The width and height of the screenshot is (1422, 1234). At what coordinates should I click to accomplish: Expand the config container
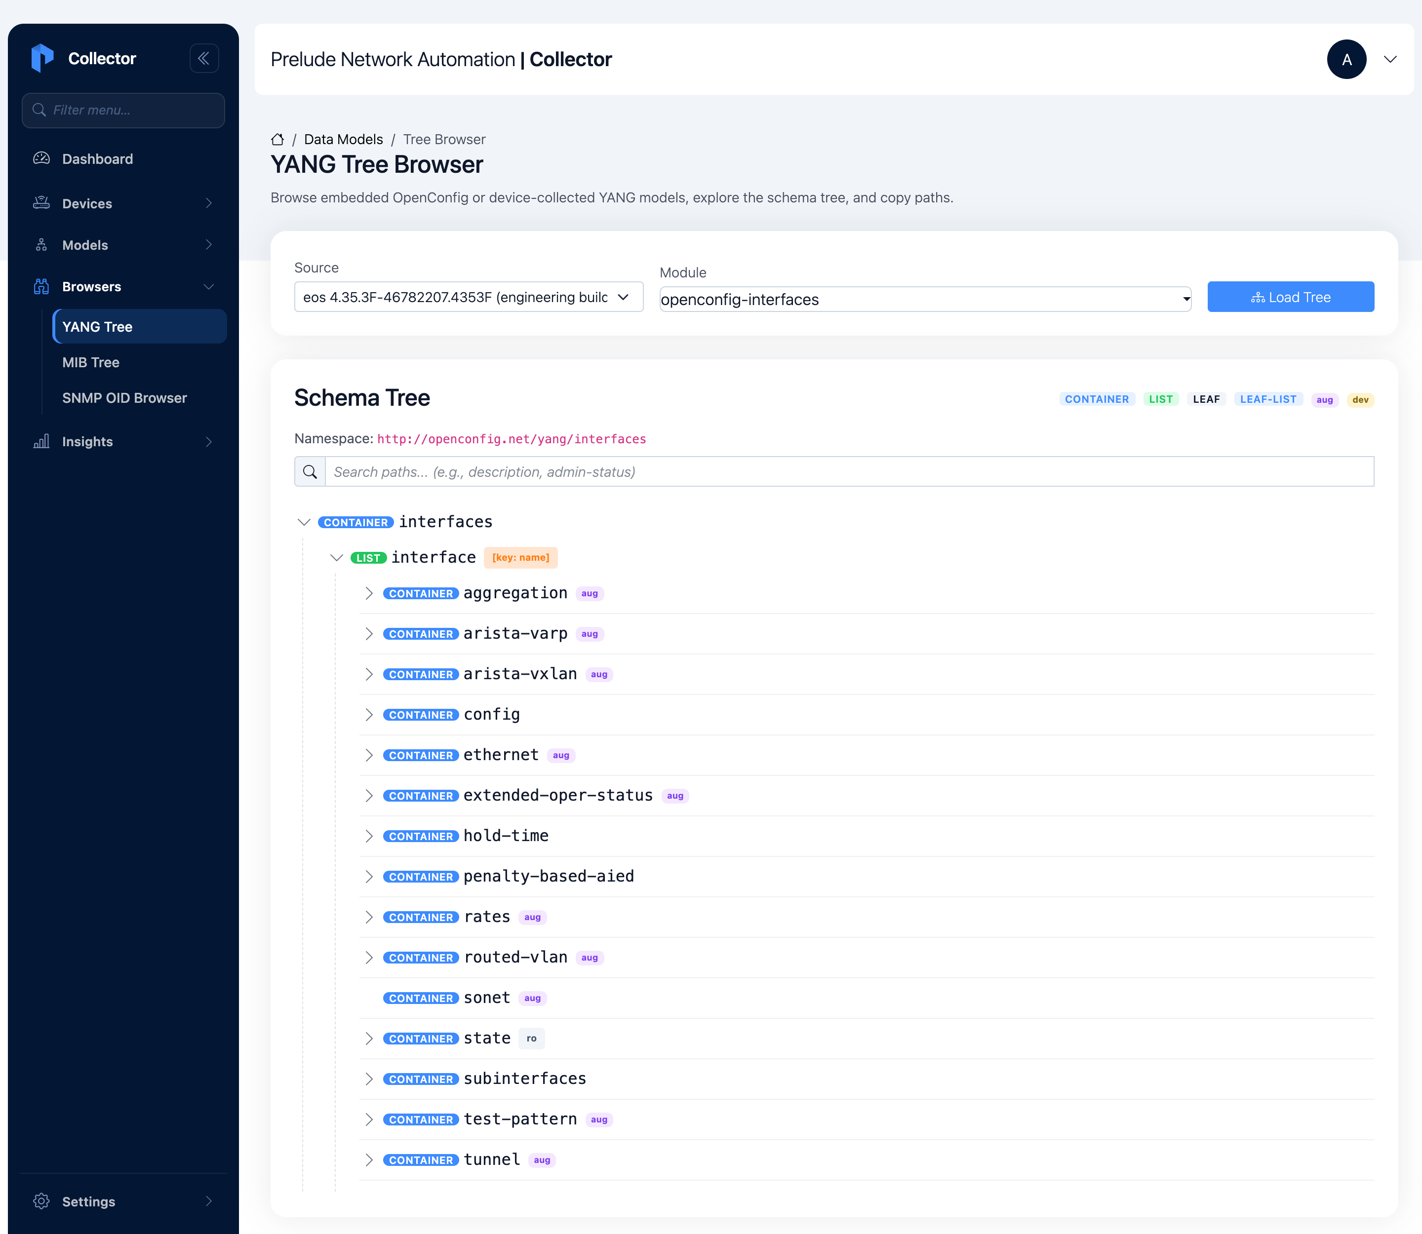(x=369, y=715)
